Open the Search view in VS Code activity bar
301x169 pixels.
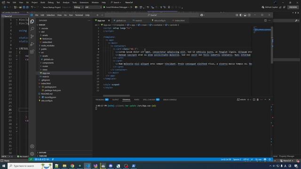click(32, 29)
